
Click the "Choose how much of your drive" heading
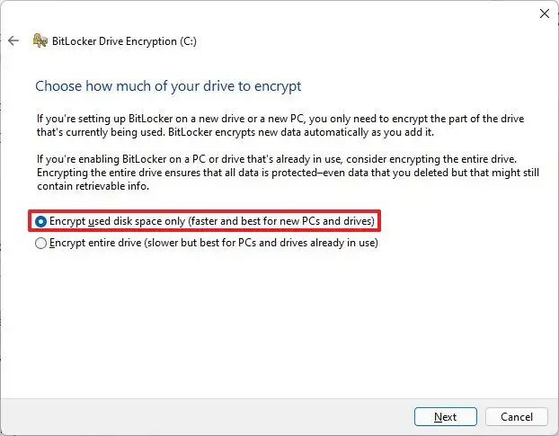coord(168,86)
